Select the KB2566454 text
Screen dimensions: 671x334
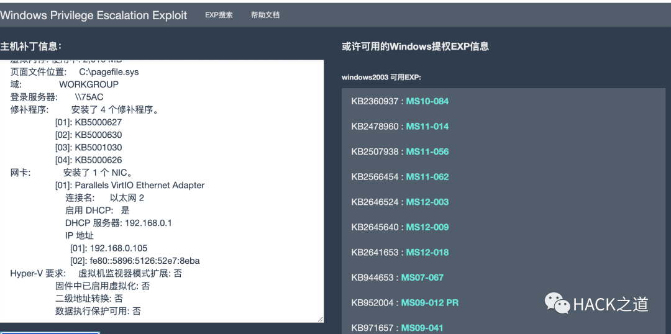click(x=375, y=177)
